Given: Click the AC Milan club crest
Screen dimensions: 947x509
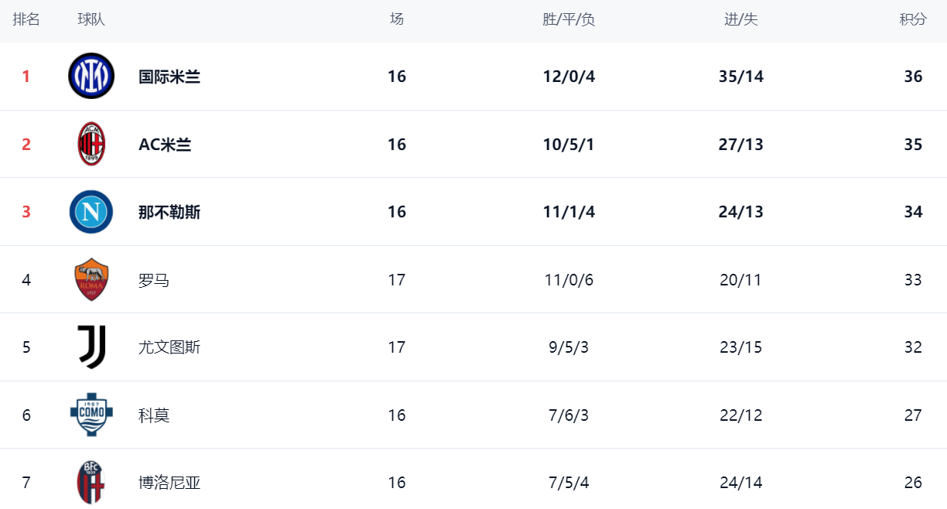Looking at the screenshot, I should pyautogui.click(x=91, y=144).
